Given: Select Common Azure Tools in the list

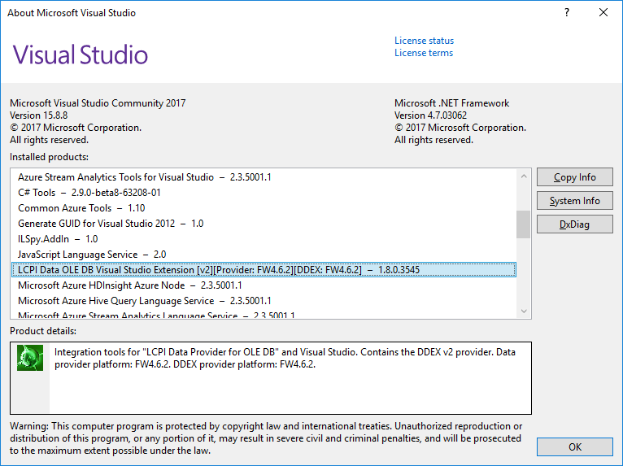Looking at the screenshot, I should pos(264,208).
